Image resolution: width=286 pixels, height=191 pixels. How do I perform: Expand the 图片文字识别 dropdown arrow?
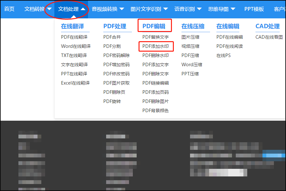[x=166, y=9]
